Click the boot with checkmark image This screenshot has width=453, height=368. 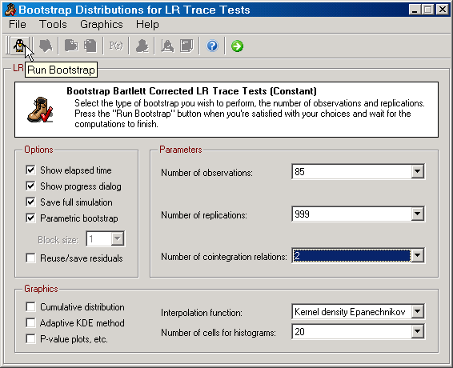click(x=40, y=110)
